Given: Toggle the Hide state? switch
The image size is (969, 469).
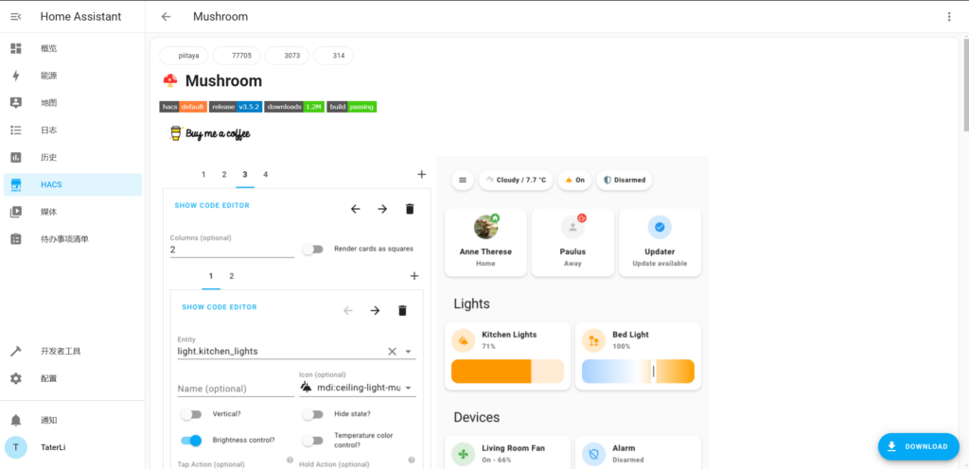Looking at the screenshot, I should [312, 415].
